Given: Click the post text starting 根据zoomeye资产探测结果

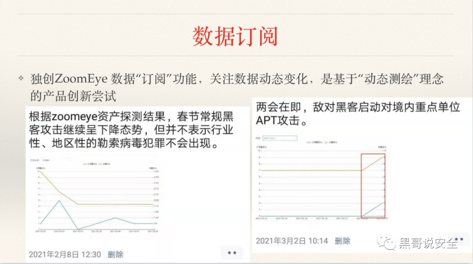Looking at the screenshot, I should click(131, 130).
